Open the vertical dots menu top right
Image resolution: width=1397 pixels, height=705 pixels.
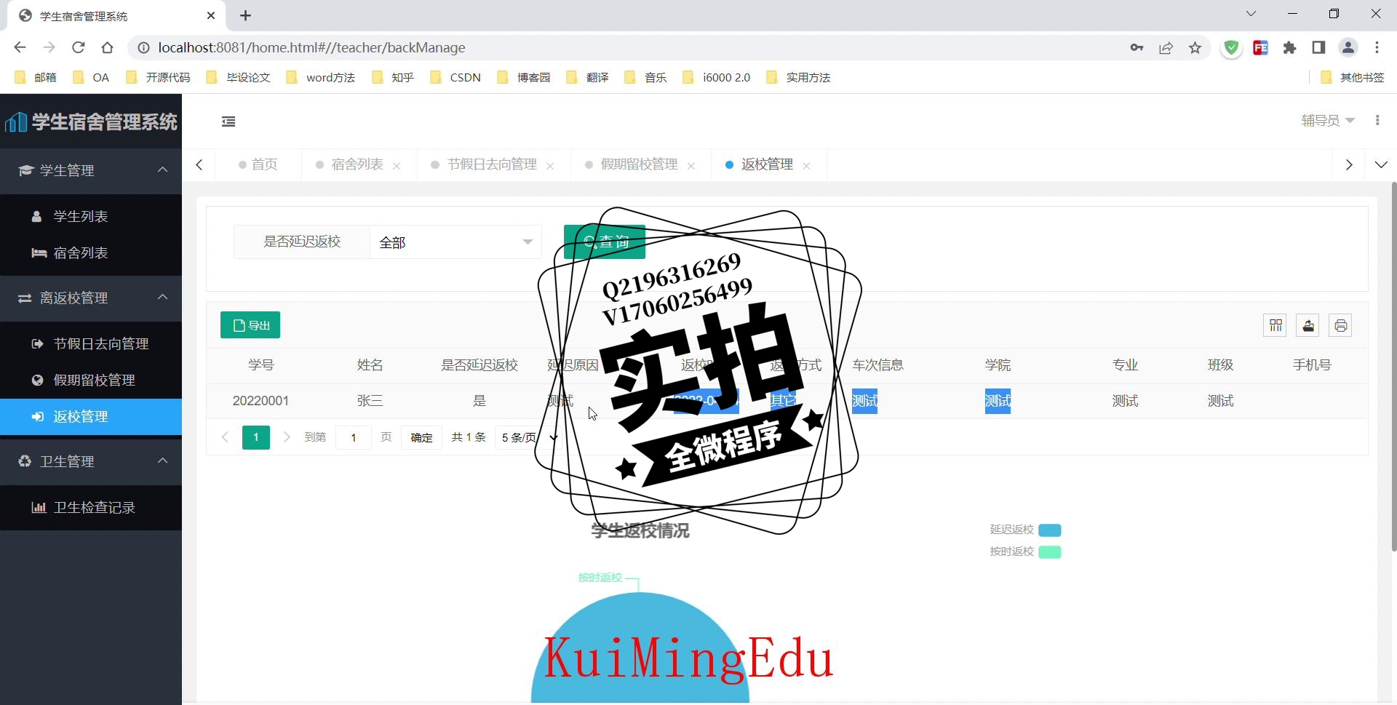[1377, 121]
